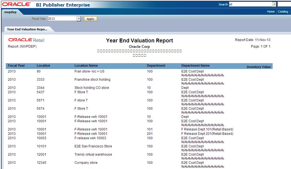291x169 pixels.
Task: Click the Department Name column header
Action: click(x=195, y=65)
